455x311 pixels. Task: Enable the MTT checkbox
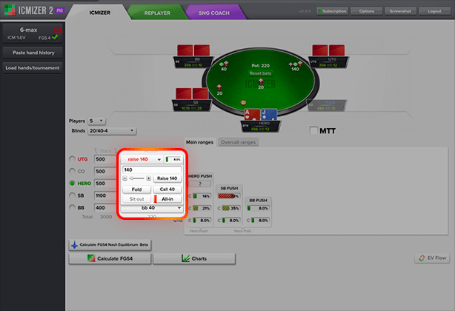pos(313,130)
